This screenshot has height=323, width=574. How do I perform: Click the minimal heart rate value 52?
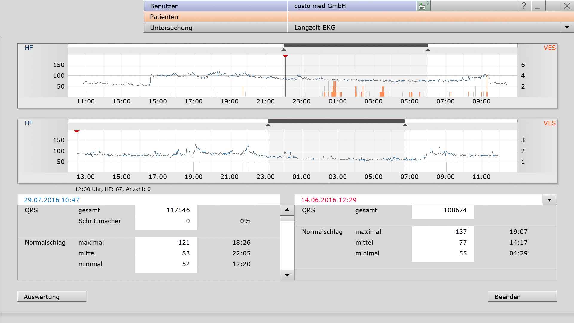(186, 264)
